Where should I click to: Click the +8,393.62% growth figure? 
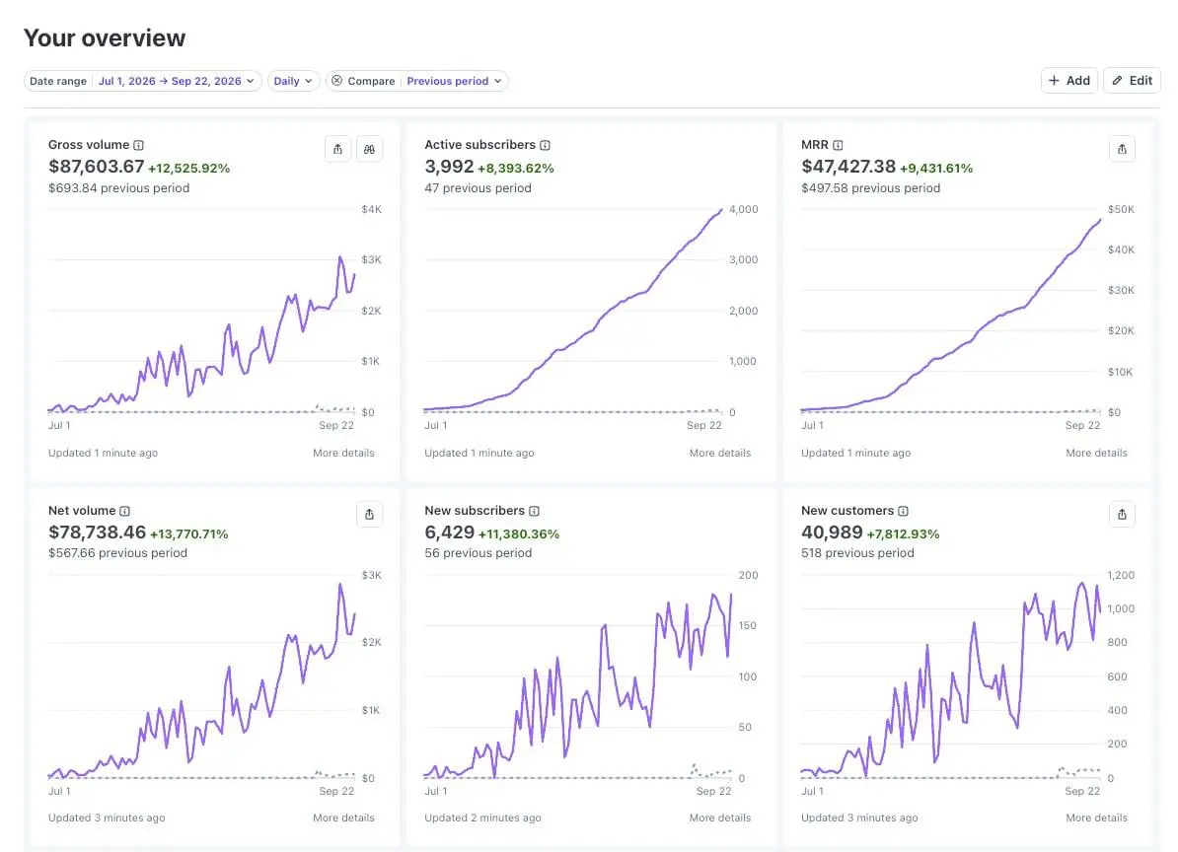[515, 169]
